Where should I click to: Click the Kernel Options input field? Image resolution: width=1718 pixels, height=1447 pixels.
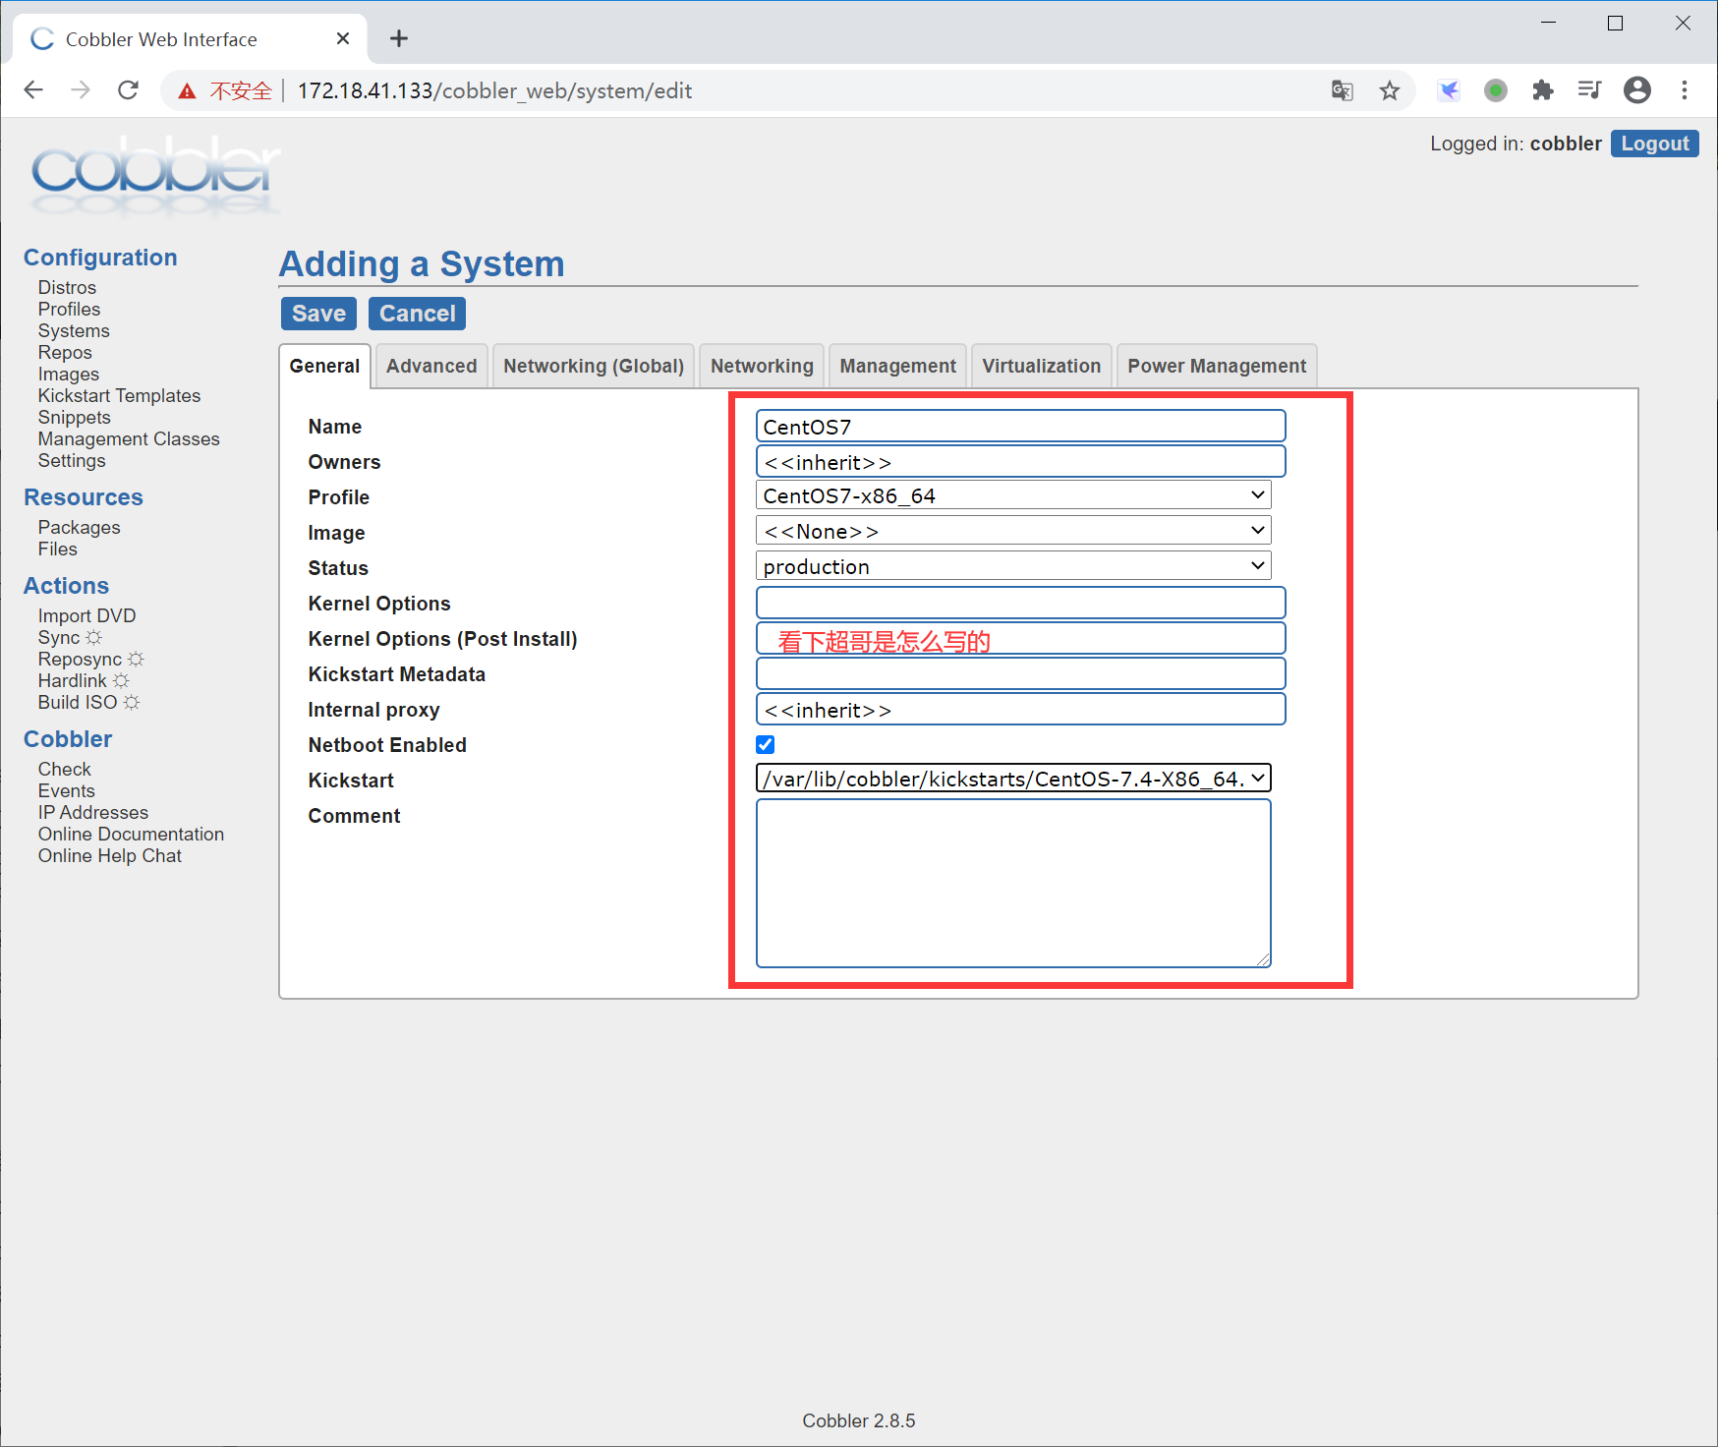[1020, 603]
